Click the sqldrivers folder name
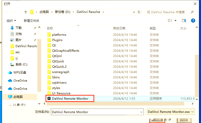201x123 pixels. pyautogui.click(x=59, y=83)
